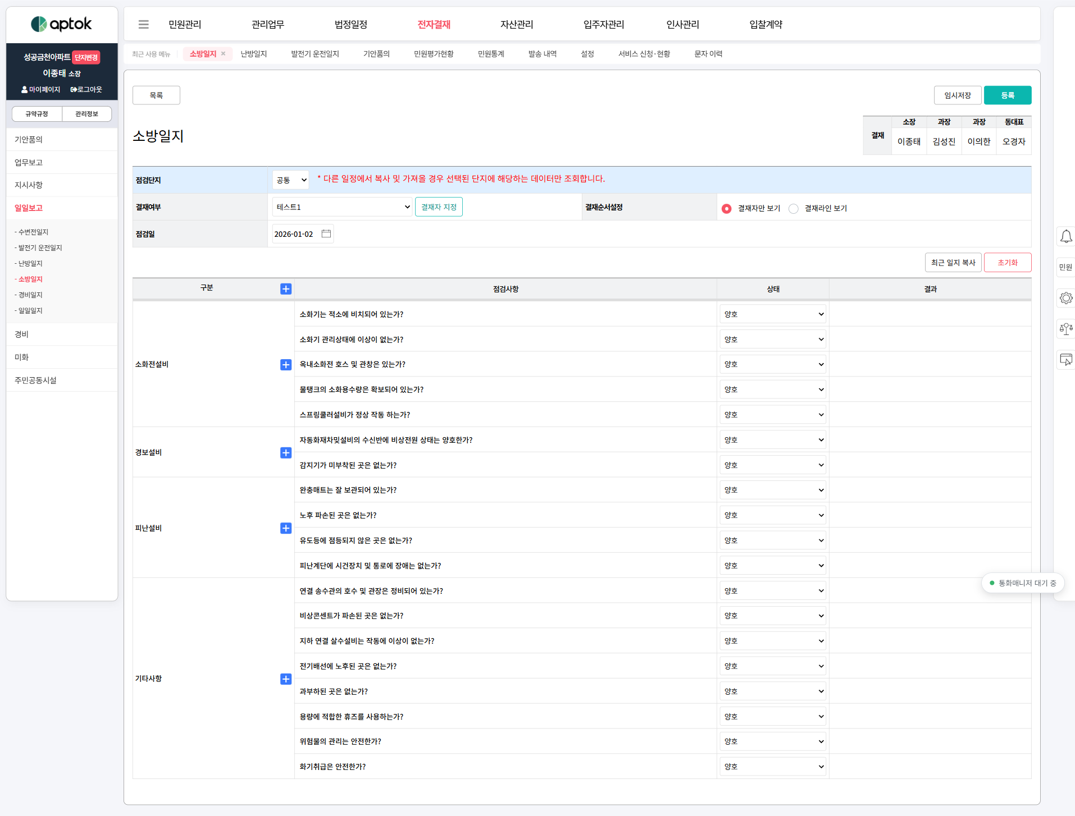
Task: Open 일일일지 sidebar submenu
Action: click(29, 310)
